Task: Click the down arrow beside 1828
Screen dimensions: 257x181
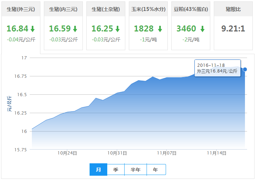Action: tap(160, 29)
